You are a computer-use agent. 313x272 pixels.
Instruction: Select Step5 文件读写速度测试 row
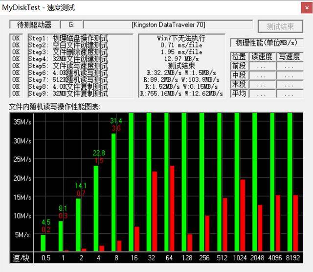point(68,66)
